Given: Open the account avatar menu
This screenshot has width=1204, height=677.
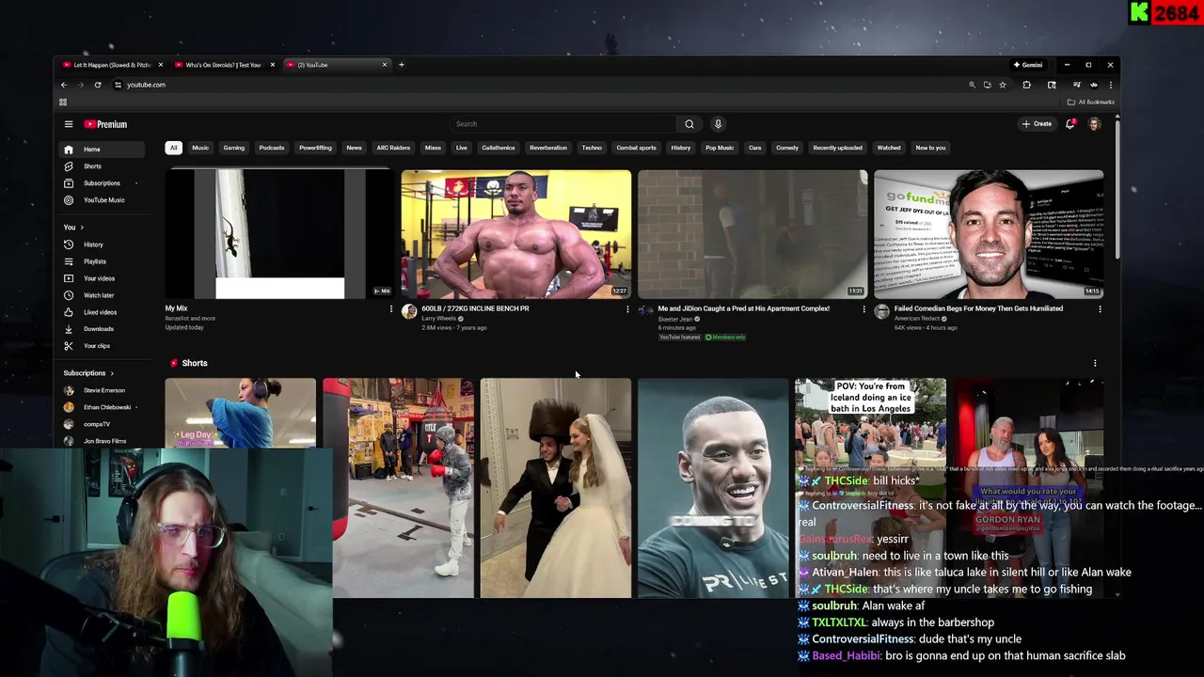Looking at the screenshot, I should point(1094,124).
